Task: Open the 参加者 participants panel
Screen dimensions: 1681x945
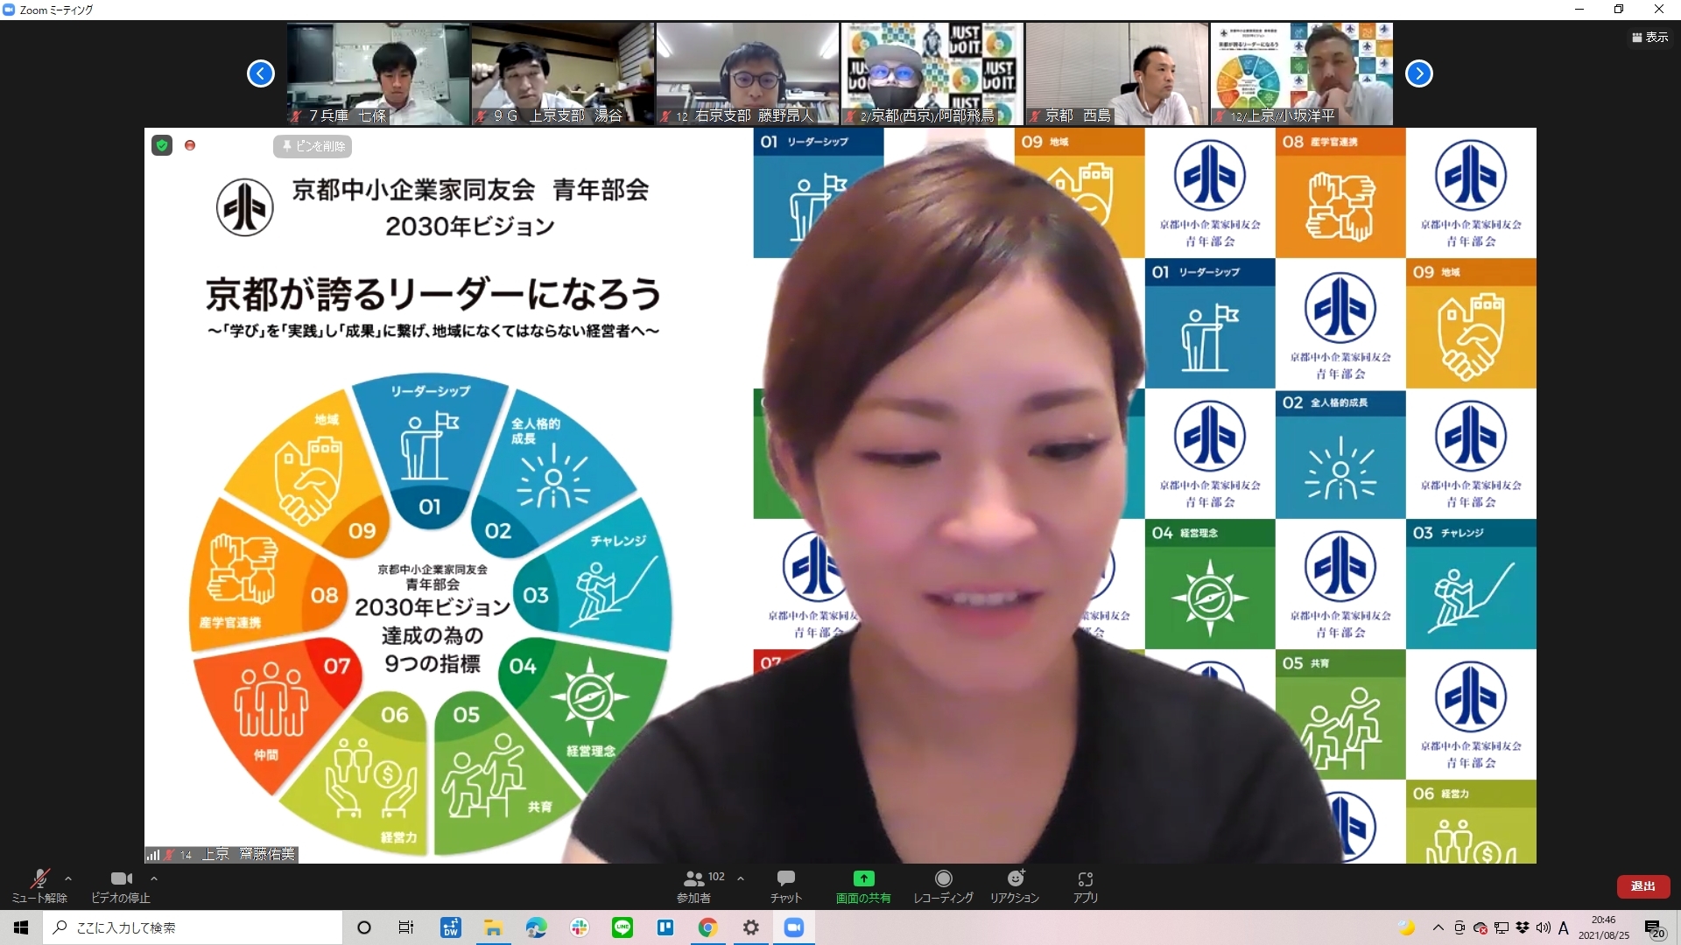Action: pos(694,885)
